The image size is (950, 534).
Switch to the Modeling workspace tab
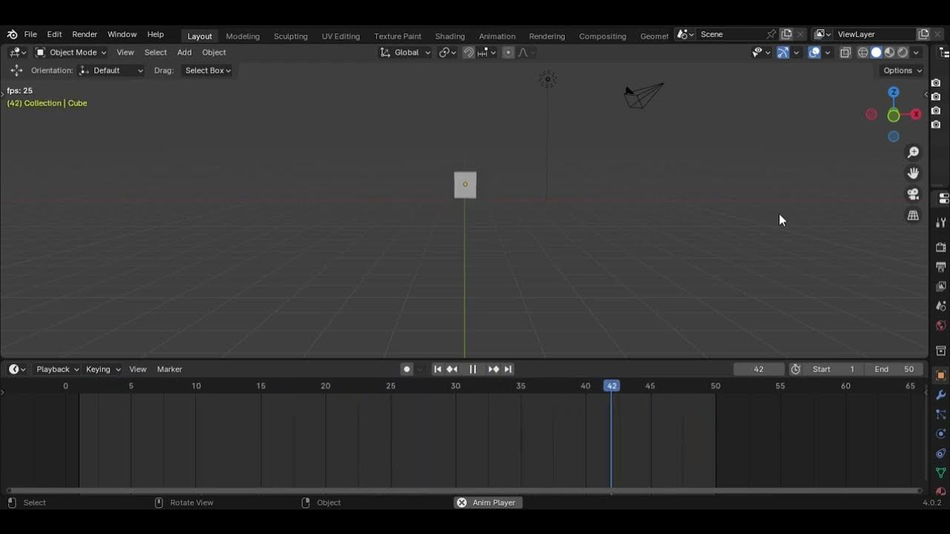(x=243, y=36)
